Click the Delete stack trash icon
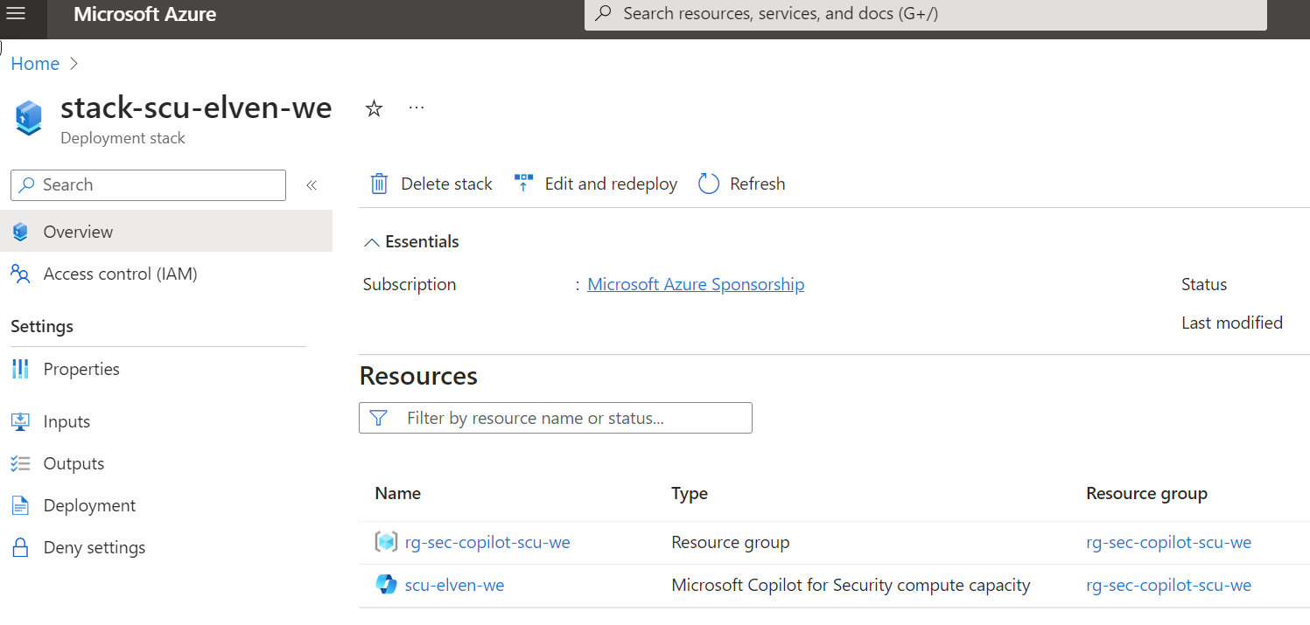The width and height of the screenshot is (1310, 625). (x=379, y=184)
